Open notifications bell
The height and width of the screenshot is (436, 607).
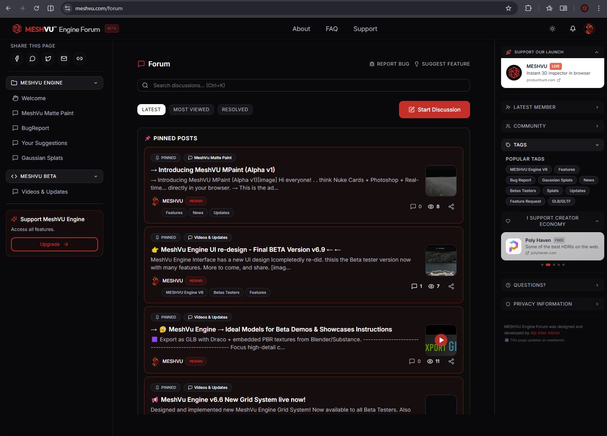(573, 29)
